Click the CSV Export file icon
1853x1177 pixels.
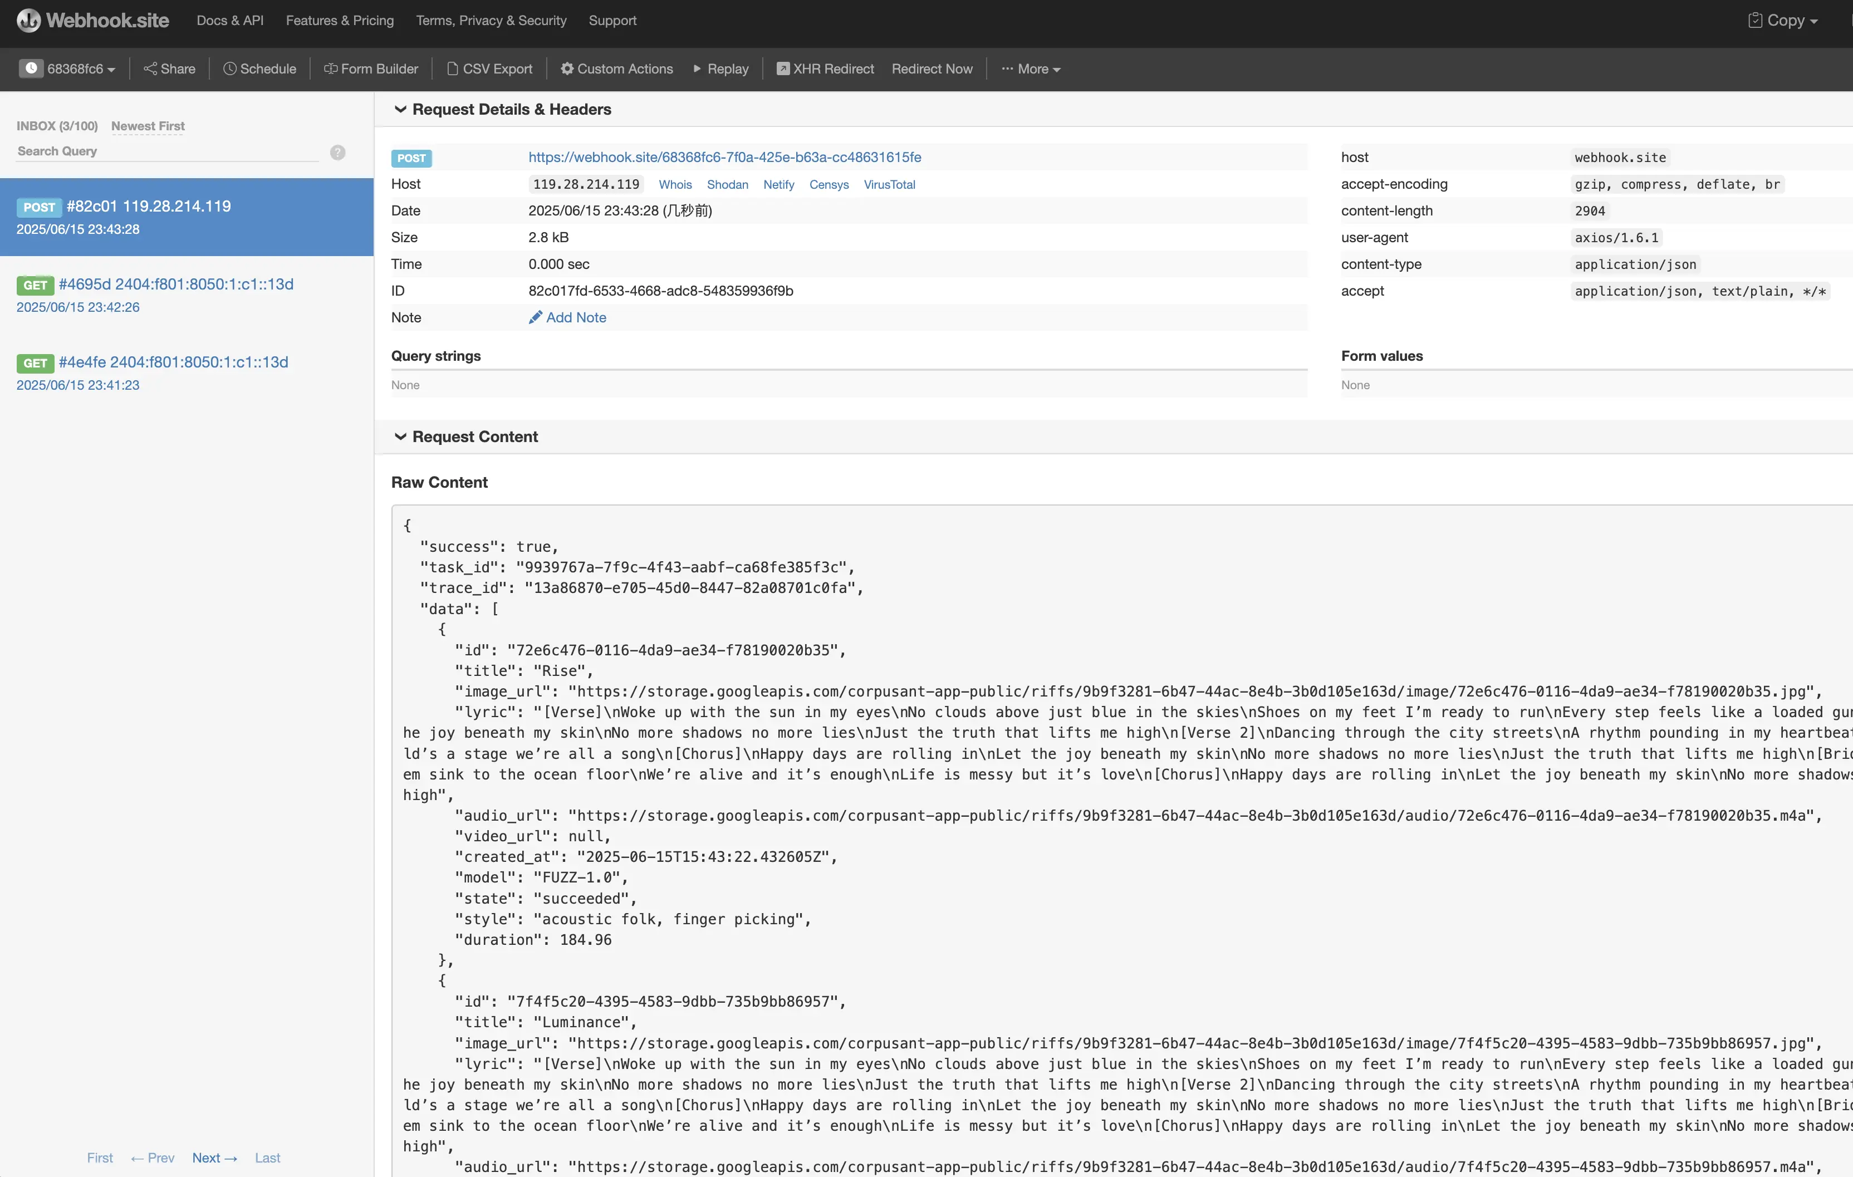(453, 68)
